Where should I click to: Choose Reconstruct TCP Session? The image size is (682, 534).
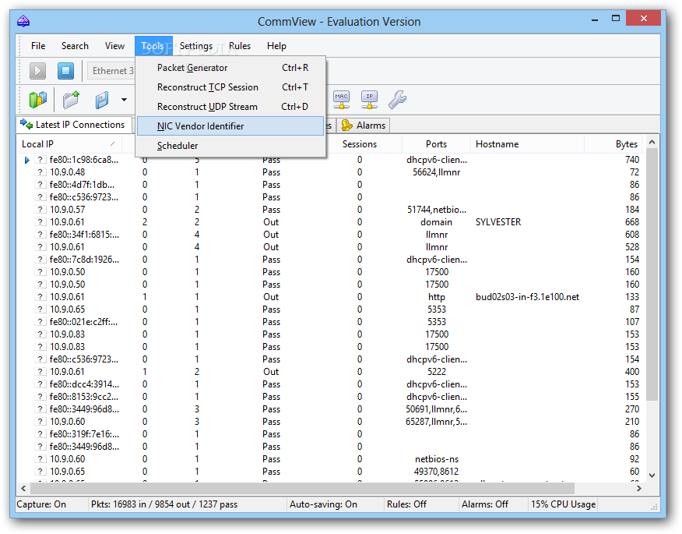230,87
